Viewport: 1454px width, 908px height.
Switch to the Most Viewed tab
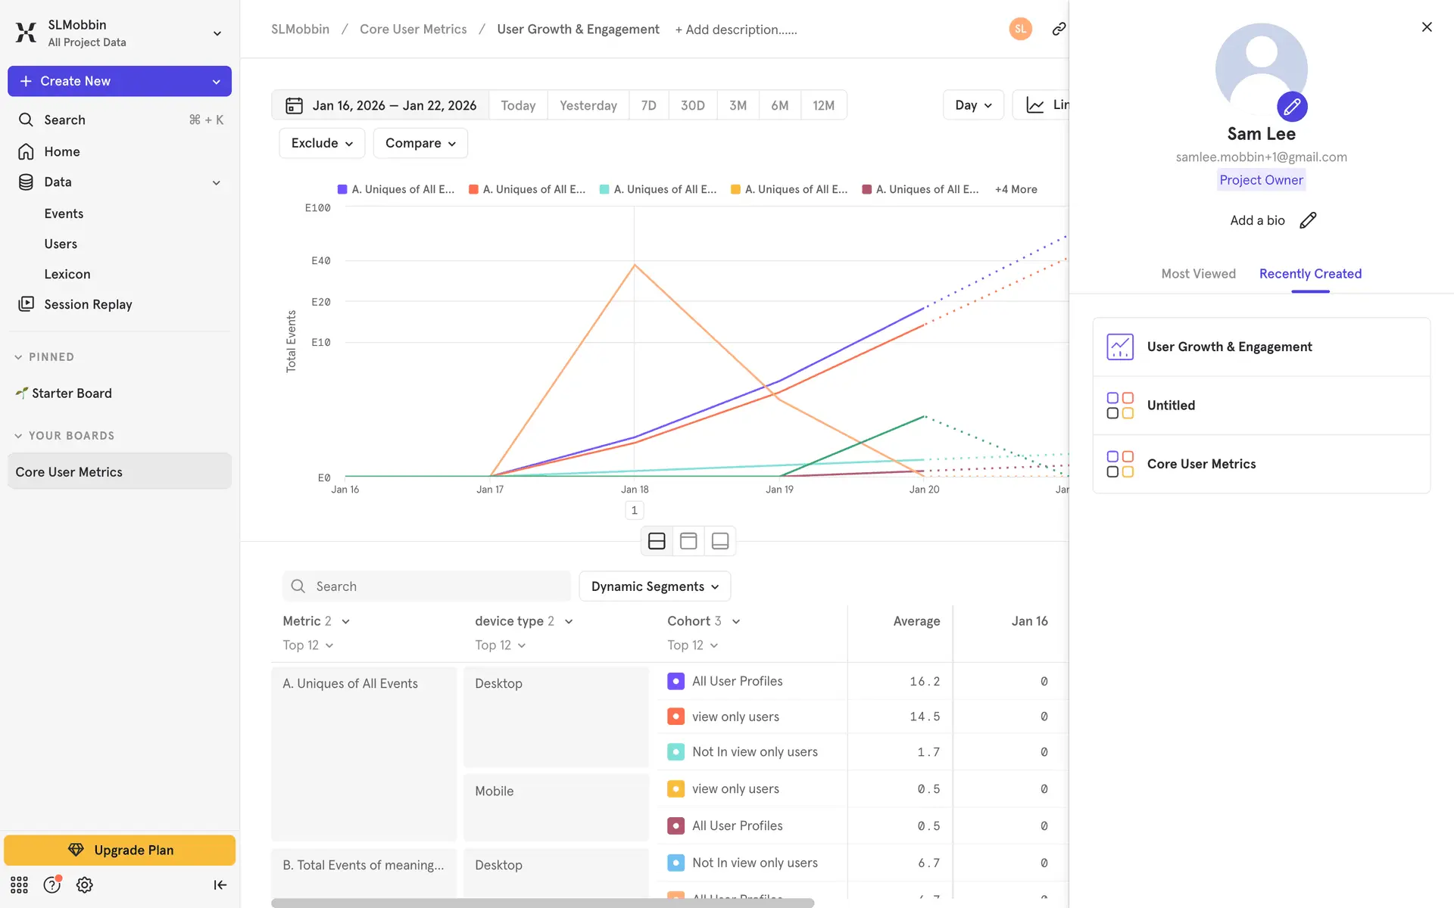point(1198,274)
